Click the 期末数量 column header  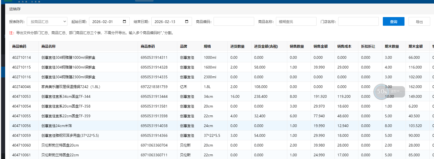point(392,46)
